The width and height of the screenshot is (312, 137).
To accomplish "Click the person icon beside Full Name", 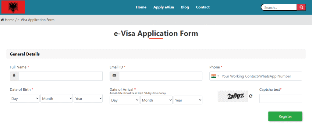I will (14, 76).
